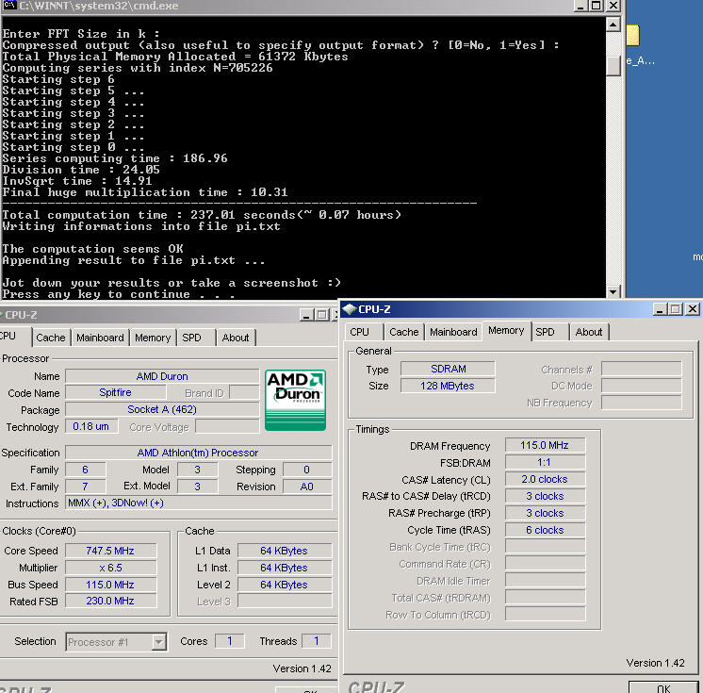The width and height of the screenshot is (703, 693).
Task: Click the Revision A0 value
Action: pyautogui.click(x=307, y=487)
